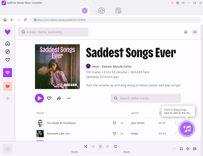
Task: Toggle shuffle in the player bar
Action: tap(85, 147)
